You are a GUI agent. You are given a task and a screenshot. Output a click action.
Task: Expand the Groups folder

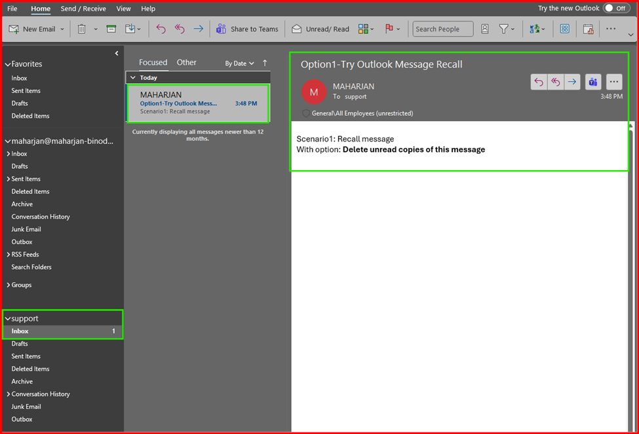click(8, 285)
